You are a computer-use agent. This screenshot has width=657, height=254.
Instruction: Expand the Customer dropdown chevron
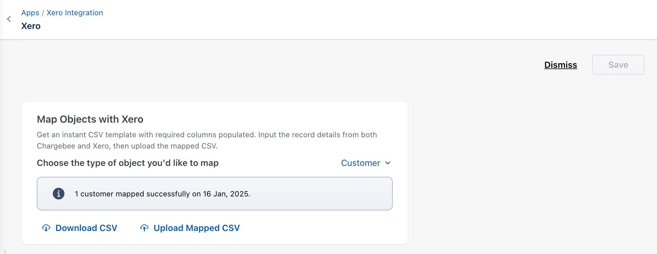pos(388,163)
